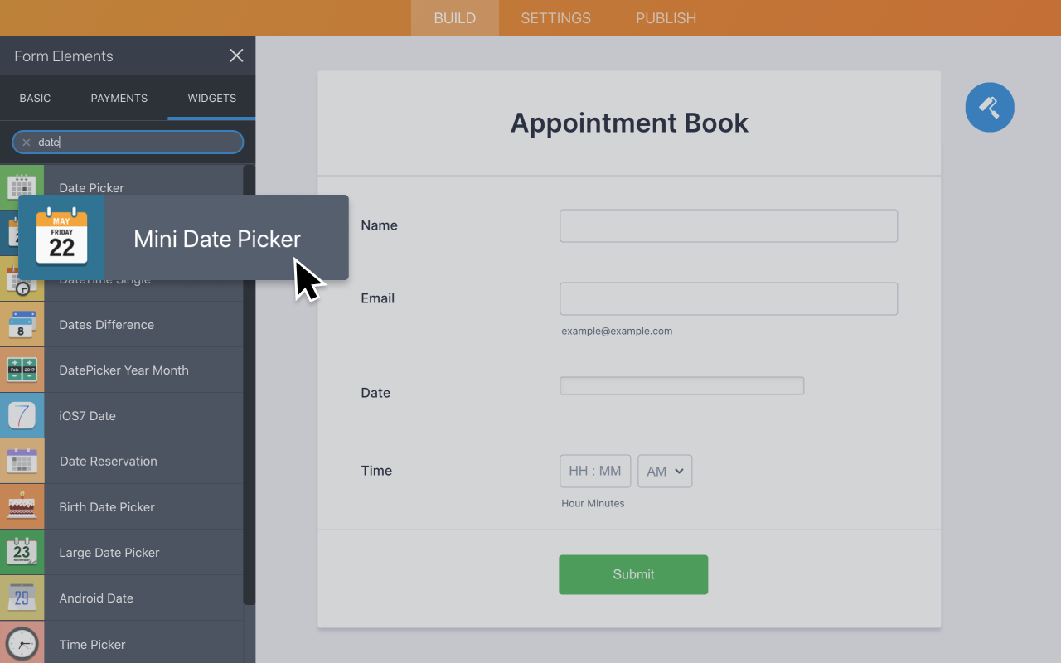The width and height of the screenshot is (1061, 663).
Task: Select the Birth Date Picker cake icon
Action: 22,506
